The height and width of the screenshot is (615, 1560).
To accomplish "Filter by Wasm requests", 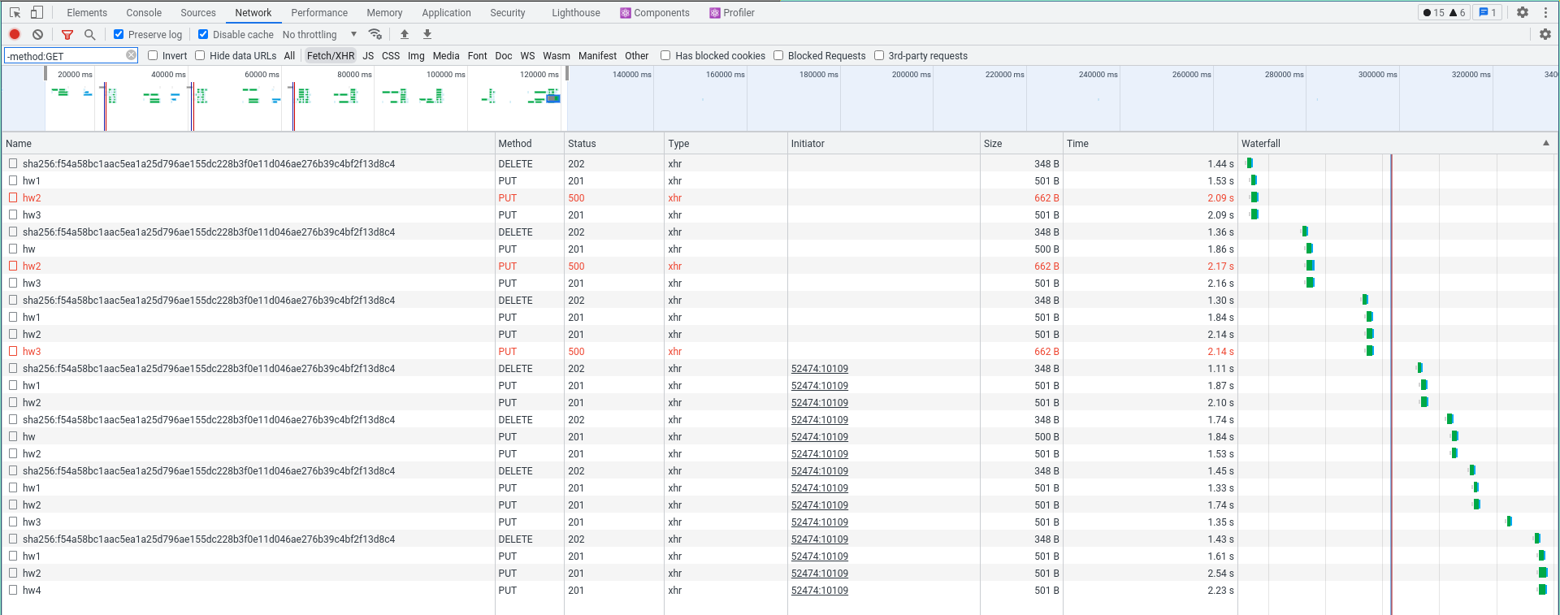I will coord(557,55).
